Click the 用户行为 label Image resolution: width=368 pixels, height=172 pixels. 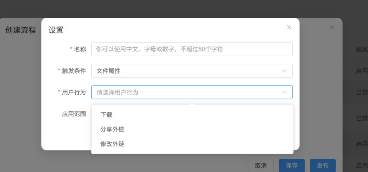(x=74, y=92)
